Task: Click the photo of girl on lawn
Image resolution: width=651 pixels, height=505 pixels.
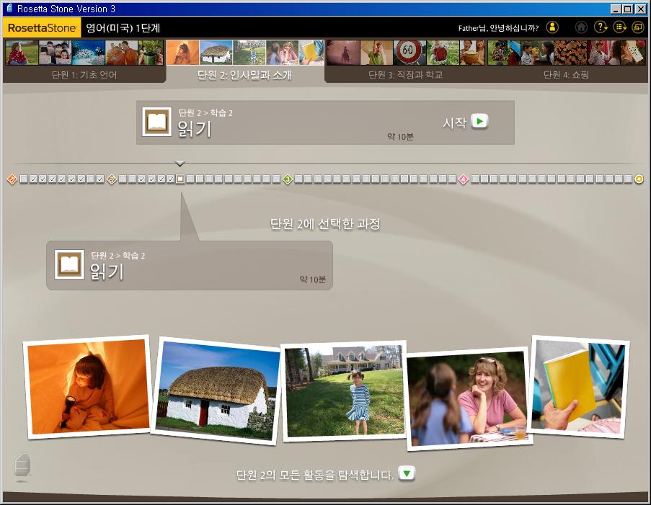Action: pyautogui.click(x=344, y=391)
